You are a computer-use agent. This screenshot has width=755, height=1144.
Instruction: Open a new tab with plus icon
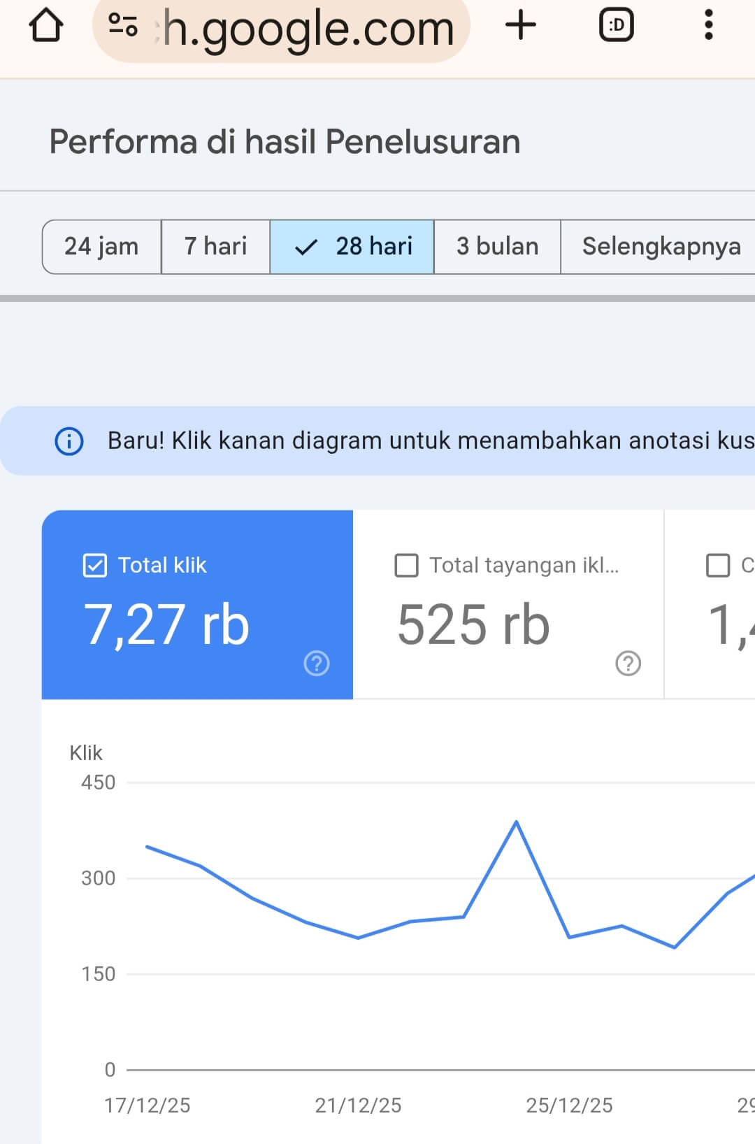point(521,26)
